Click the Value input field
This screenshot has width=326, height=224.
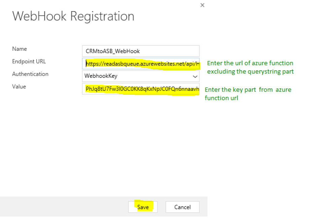[141, 89]
